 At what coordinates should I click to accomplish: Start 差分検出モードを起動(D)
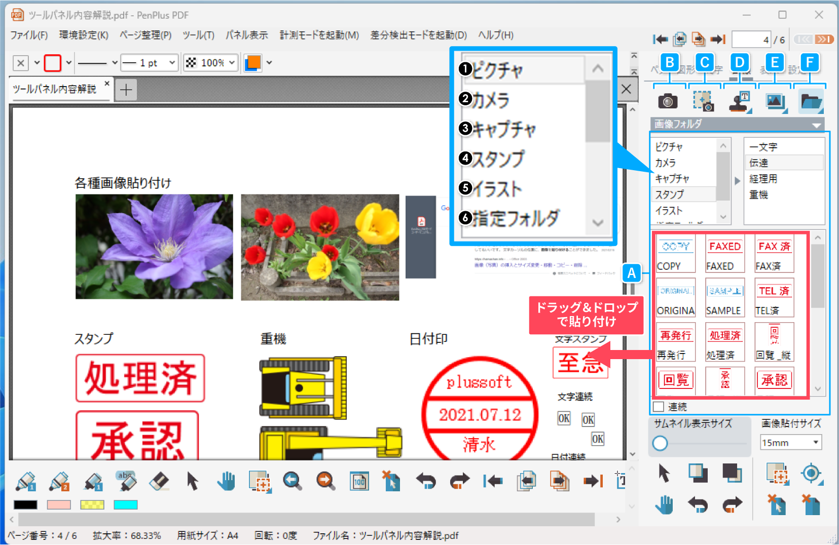click(x=418, y=35)
